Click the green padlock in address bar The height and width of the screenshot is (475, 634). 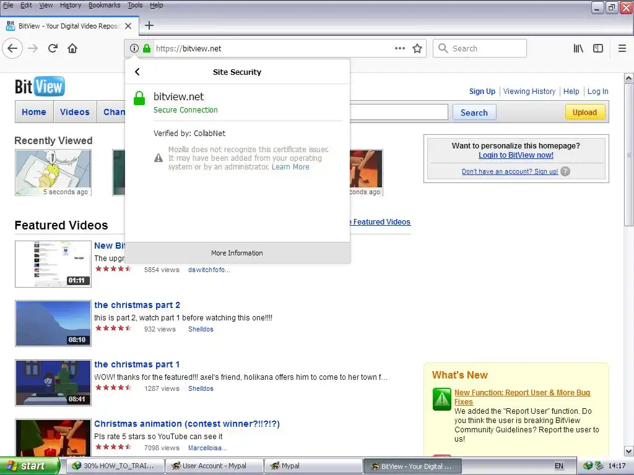(x=147, y=48)
